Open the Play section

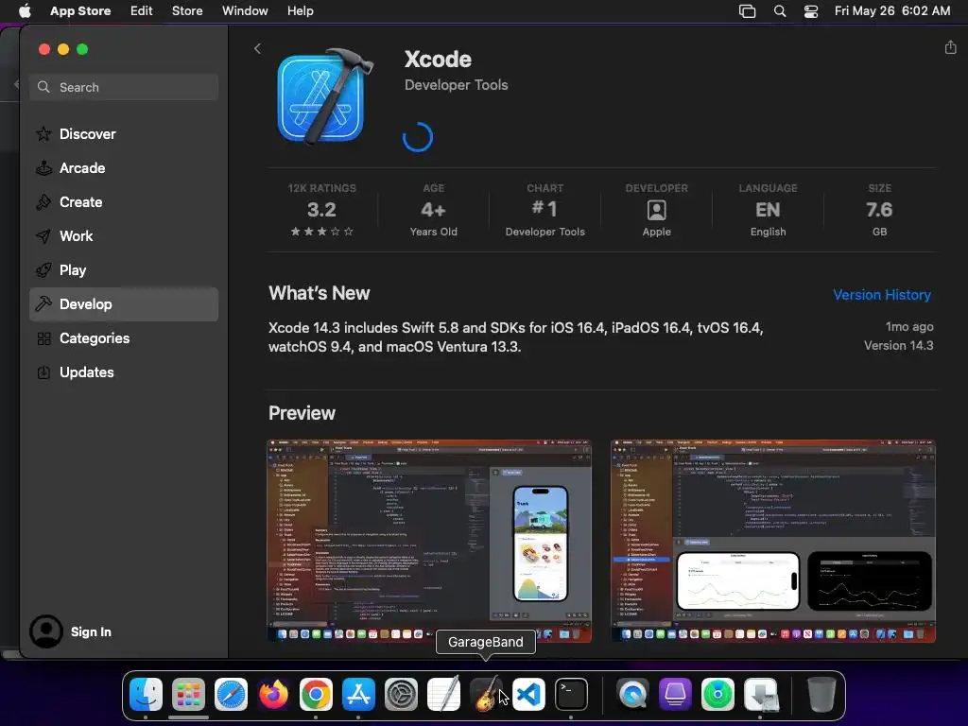point(124,269)
